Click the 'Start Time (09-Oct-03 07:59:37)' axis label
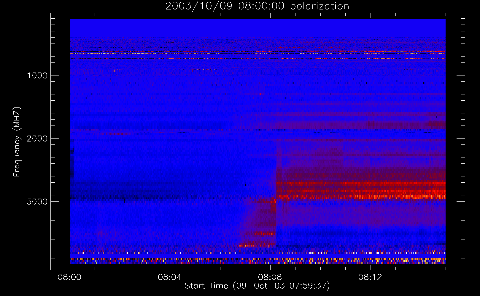This screenshot has height=296, width=480. (257, 286)
